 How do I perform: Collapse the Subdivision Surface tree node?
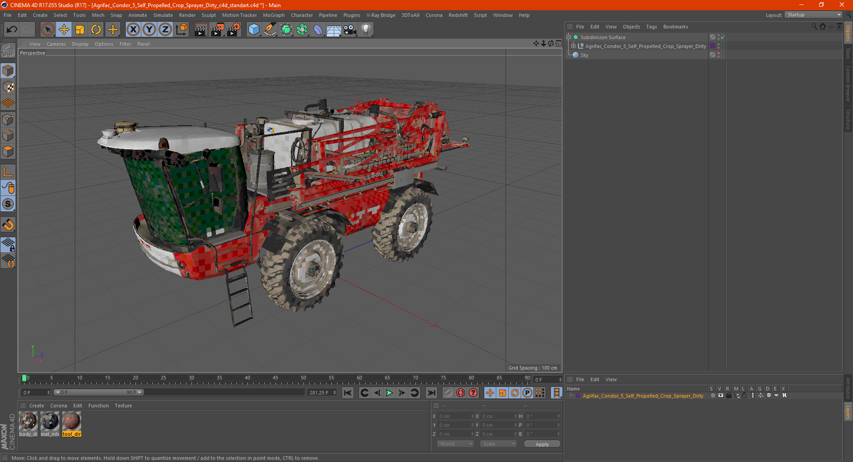point(568,37)
